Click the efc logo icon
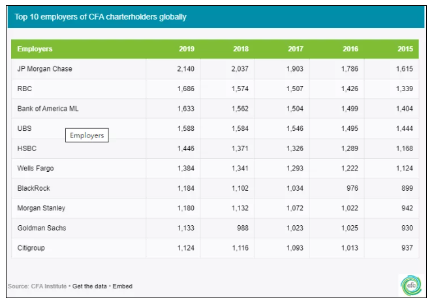The image size is (434, 304). pyautogui.click(x=411, y=286)
